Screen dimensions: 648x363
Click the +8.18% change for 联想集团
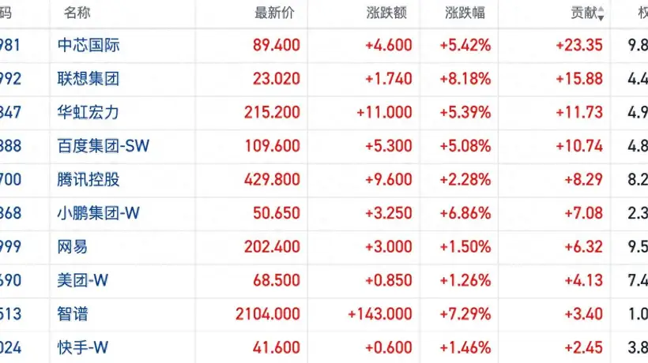(465, 78)
